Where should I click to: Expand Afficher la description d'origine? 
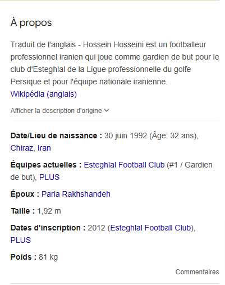59,111
